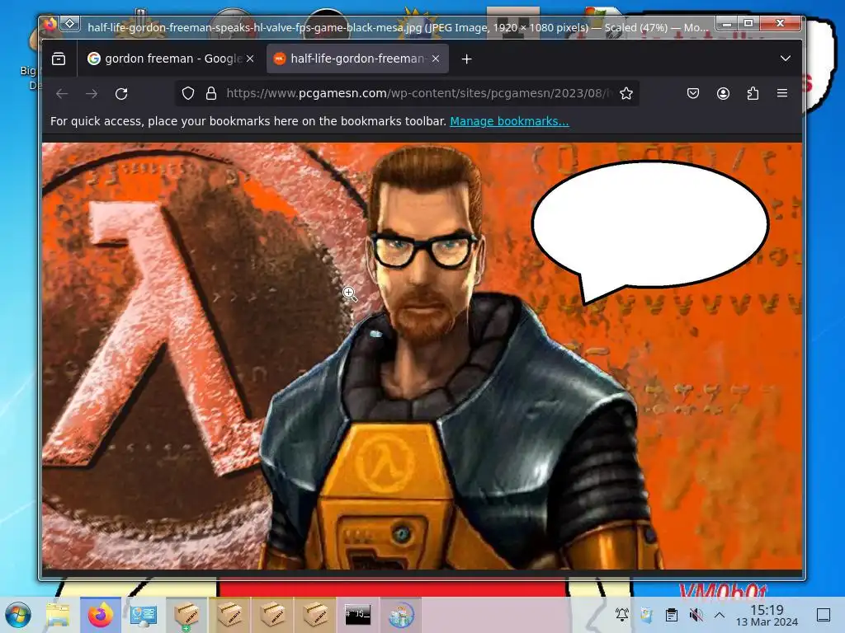Close the gordon freeman Google tab

tap(250, 59)
